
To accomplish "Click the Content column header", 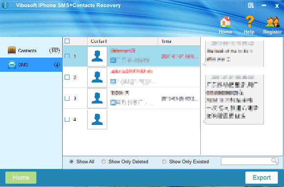I will pos(122,42).
